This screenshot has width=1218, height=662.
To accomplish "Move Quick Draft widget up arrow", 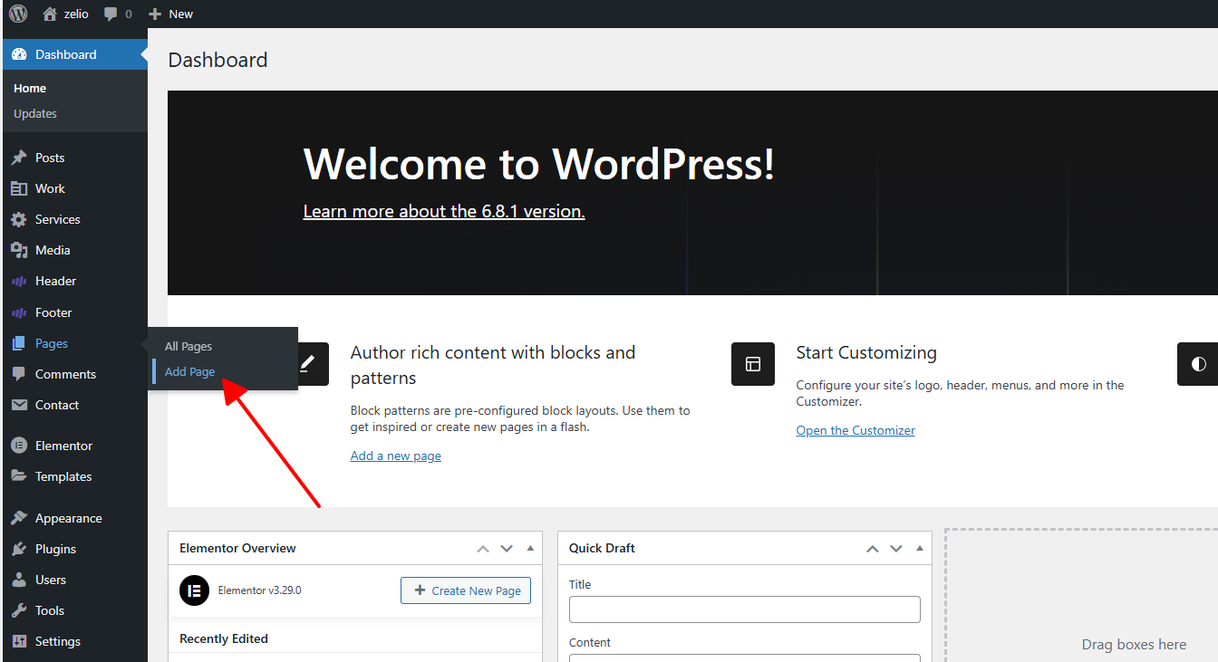I will (x=873, y=549).
